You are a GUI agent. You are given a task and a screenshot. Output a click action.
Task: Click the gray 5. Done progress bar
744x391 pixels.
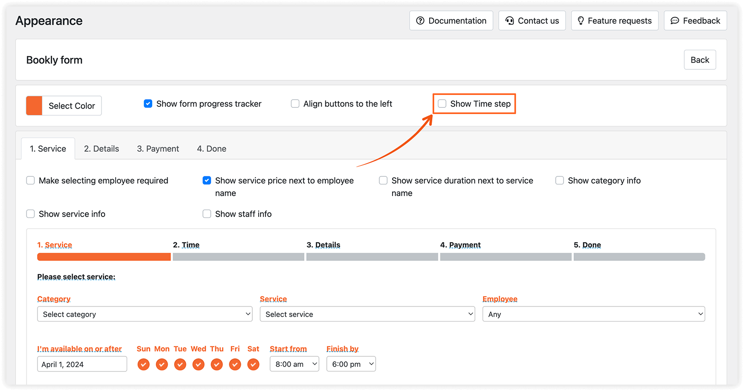(639, 257)
